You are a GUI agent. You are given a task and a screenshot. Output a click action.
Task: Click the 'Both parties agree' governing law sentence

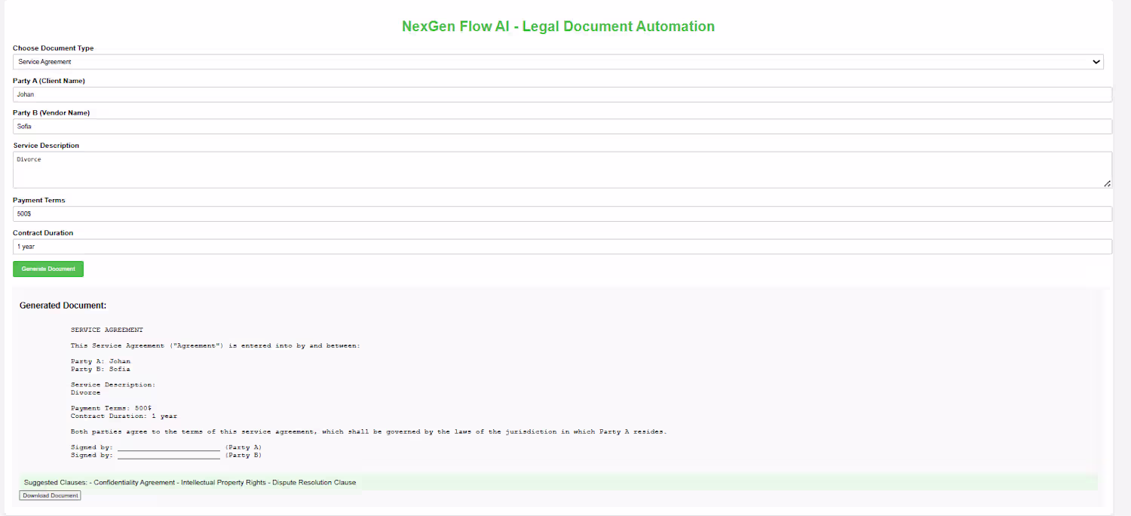369,432
